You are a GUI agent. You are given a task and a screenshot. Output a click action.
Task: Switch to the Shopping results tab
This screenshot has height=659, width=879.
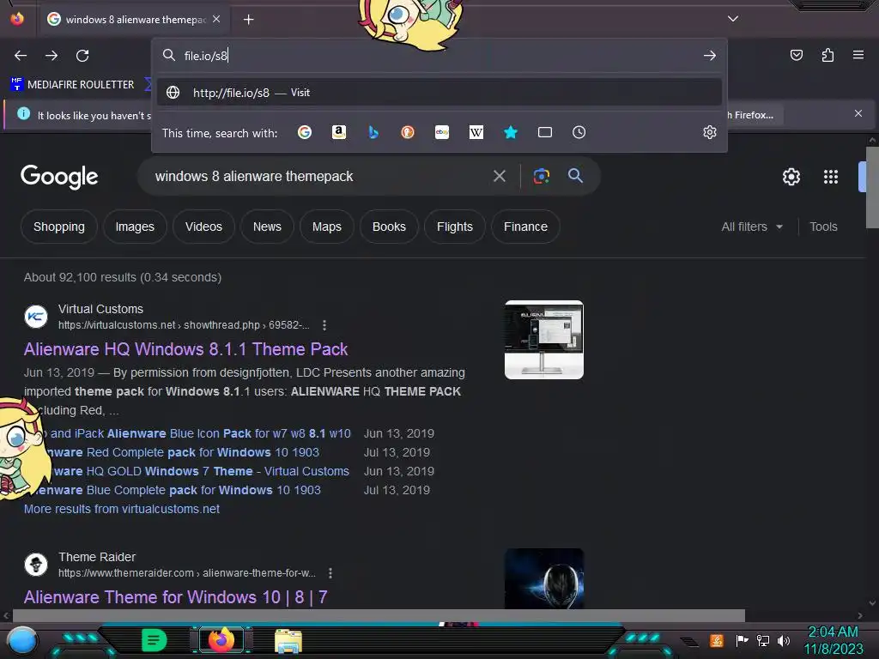pyautogui.click(x=59, y=227)
